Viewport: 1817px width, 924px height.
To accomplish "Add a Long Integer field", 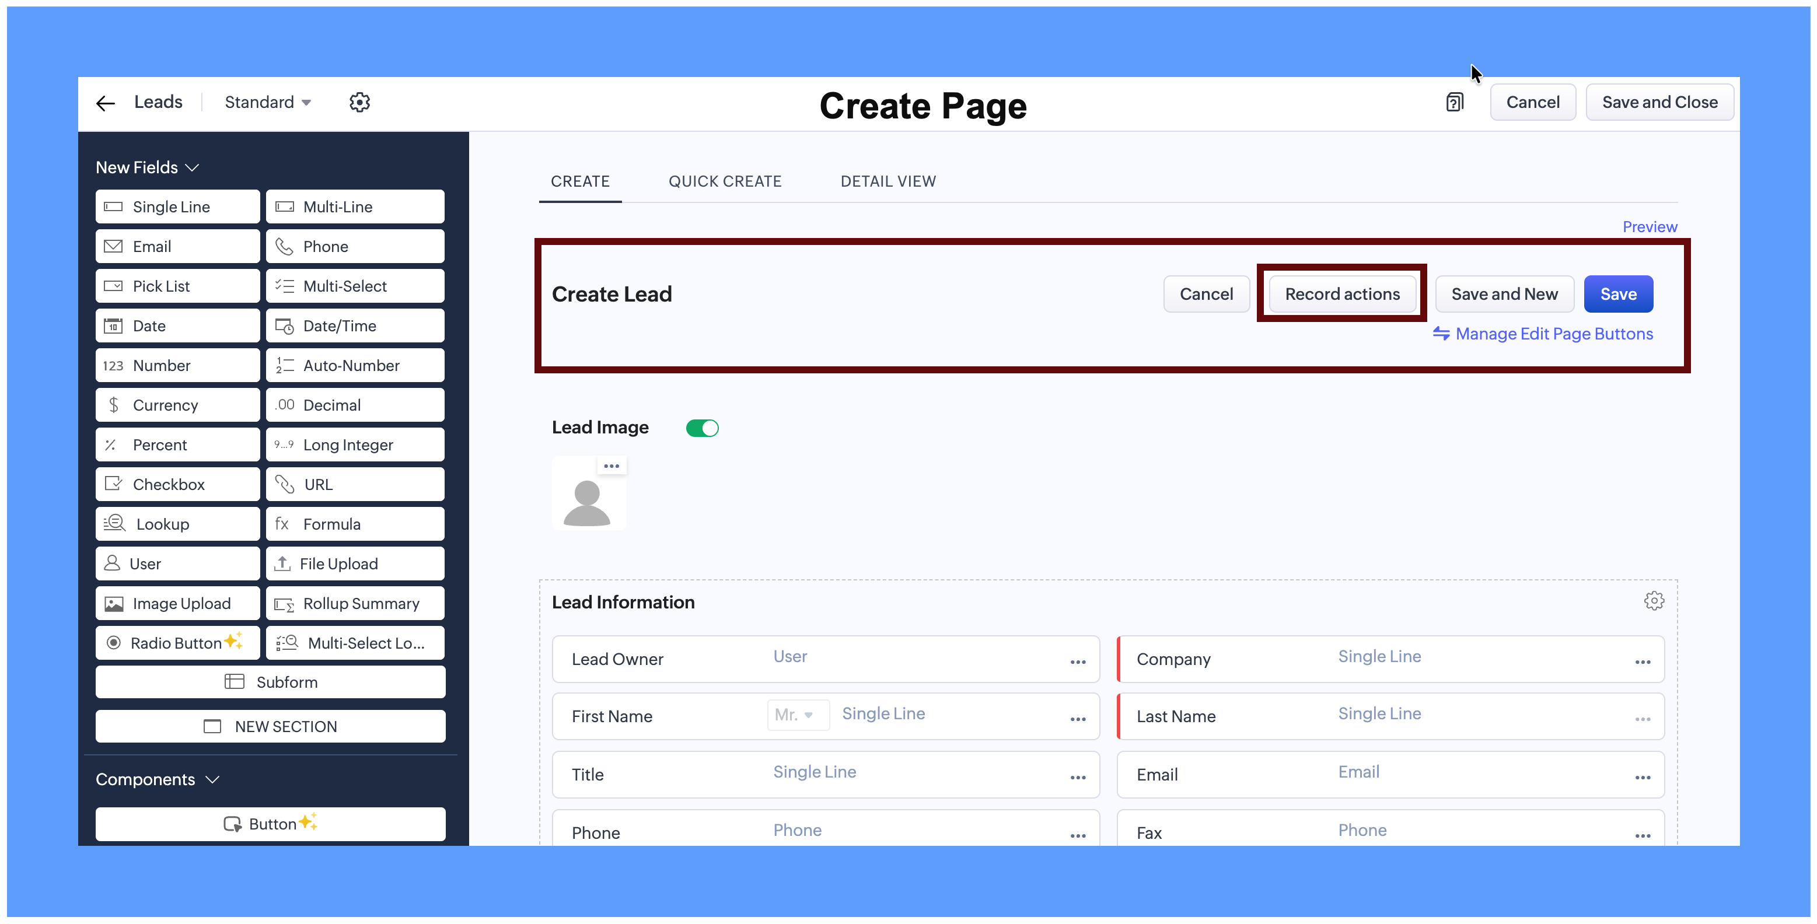I will (x=355, y=445).
